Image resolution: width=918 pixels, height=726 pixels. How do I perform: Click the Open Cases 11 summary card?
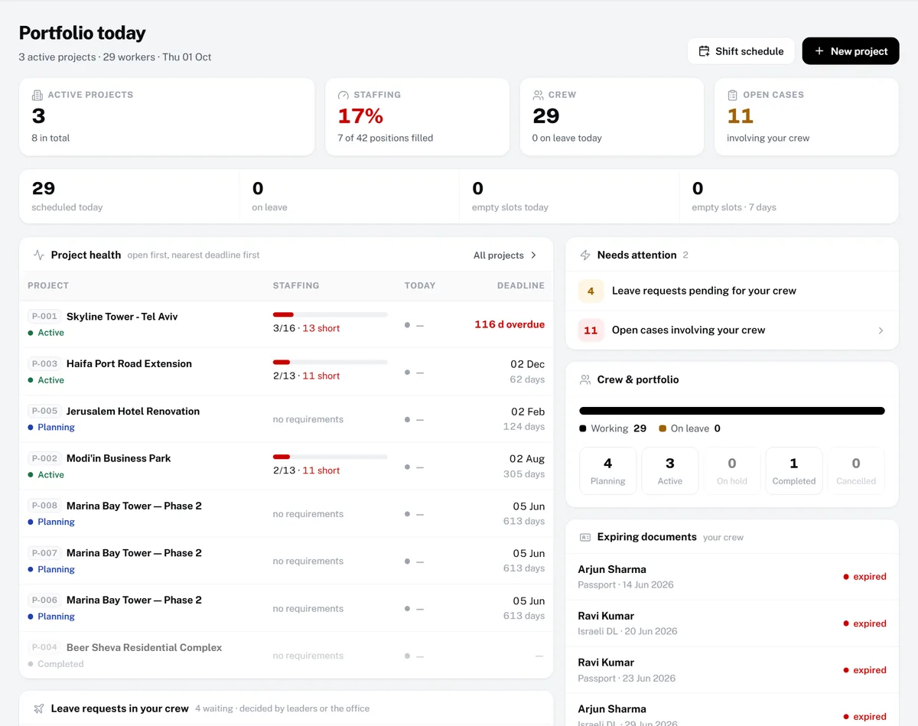coord(806,116)
